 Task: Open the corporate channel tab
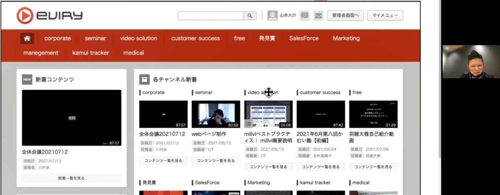57,38
